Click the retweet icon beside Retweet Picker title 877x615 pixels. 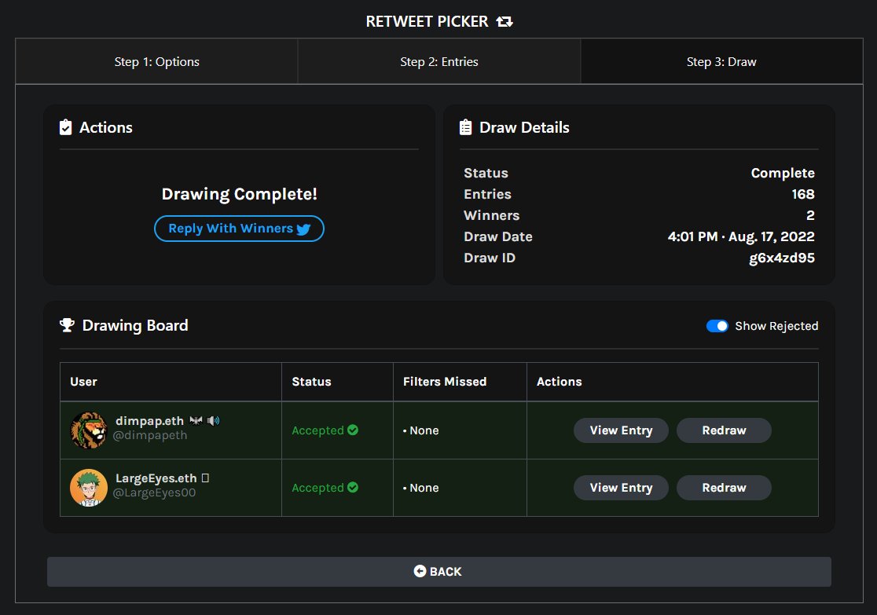(505, 22)
